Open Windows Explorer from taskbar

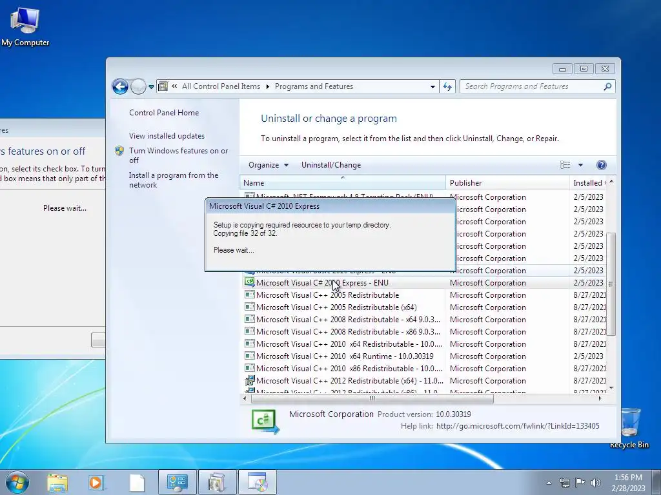tap(57, 482)
